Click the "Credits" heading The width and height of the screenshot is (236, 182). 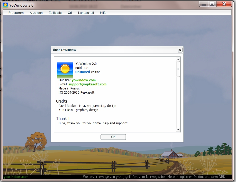(x=62, y=101)
